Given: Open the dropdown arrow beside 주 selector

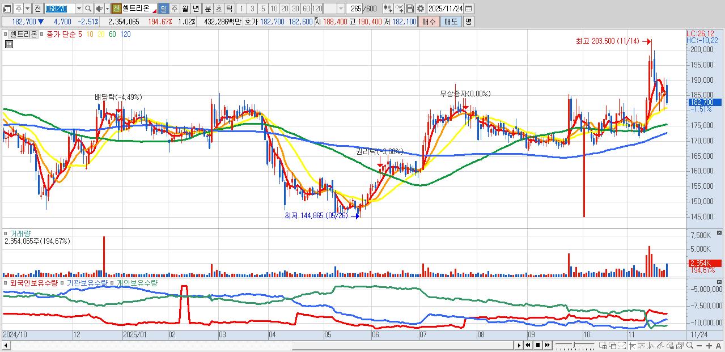Looking at the screenshot, I should (27, 9).
